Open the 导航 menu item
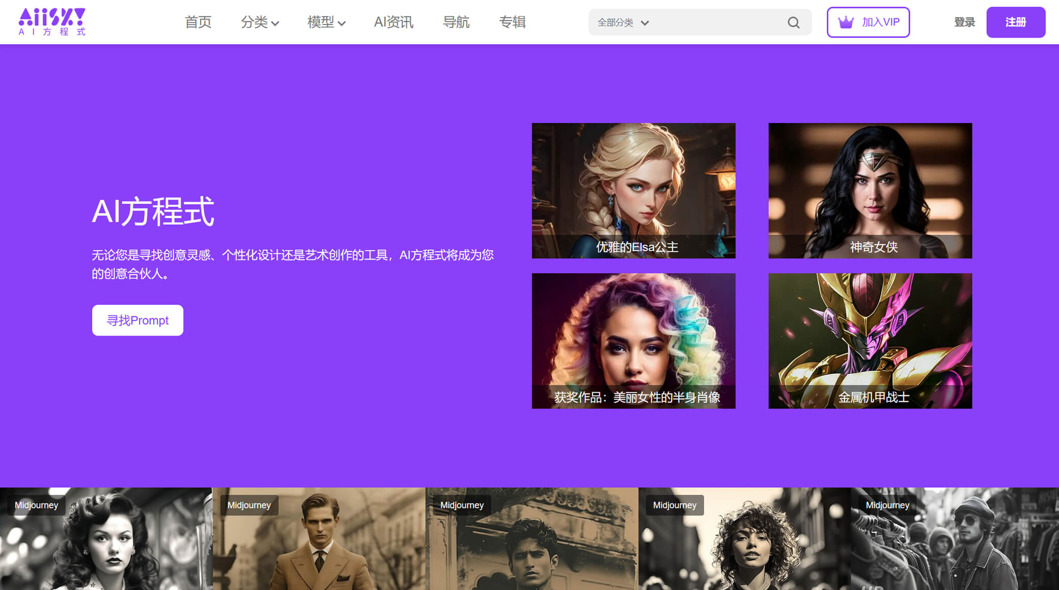Screen dimensions: 1059x590 point(456,22)
